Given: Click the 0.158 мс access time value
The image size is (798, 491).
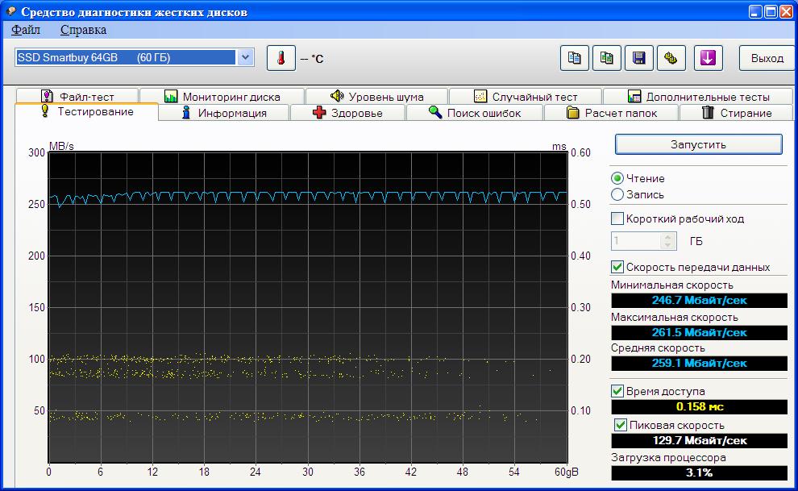Looking at the screenshot, I should [x=699, y=406].
